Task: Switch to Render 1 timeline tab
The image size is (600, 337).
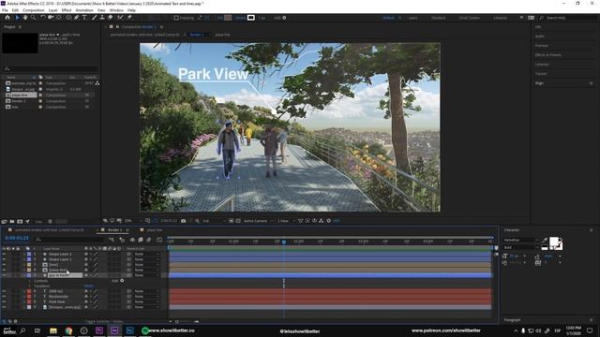Action: (x=114, y=230)
